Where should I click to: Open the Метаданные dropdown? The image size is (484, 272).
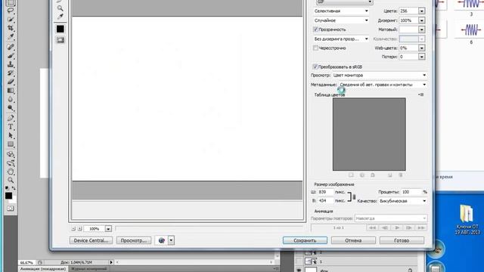click(x=383, y=85)
